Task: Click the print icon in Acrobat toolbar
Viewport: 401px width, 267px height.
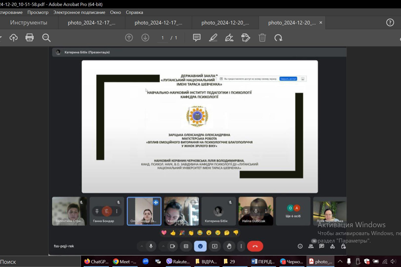Action: (29, 38)
